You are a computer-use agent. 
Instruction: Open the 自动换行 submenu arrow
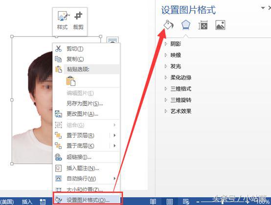114,179
